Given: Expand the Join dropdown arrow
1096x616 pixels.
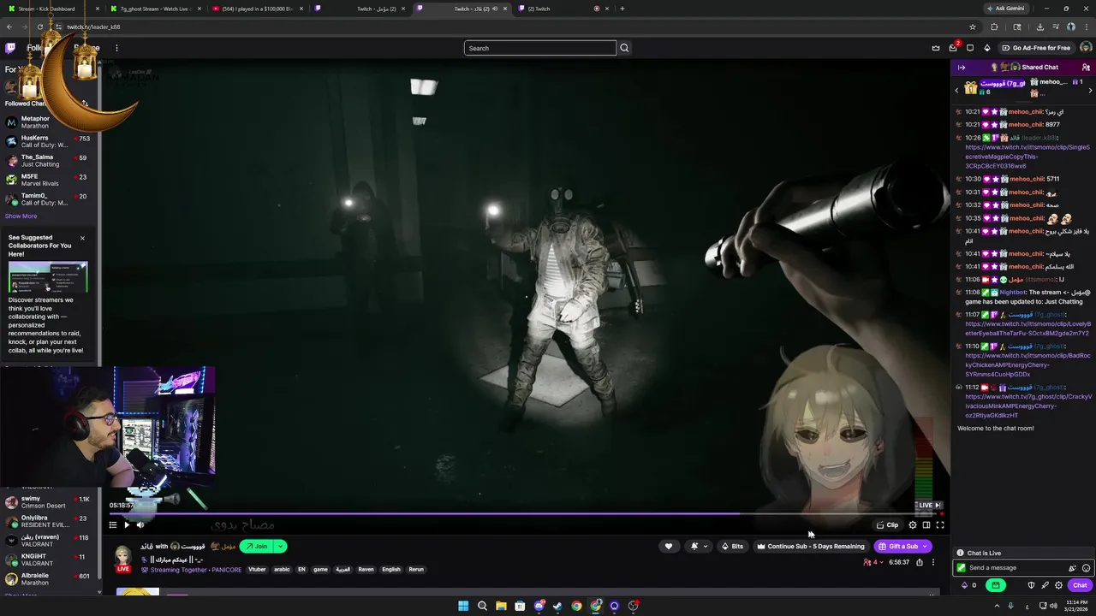Looking at the screenshot, I should click(x=280, y=547).
